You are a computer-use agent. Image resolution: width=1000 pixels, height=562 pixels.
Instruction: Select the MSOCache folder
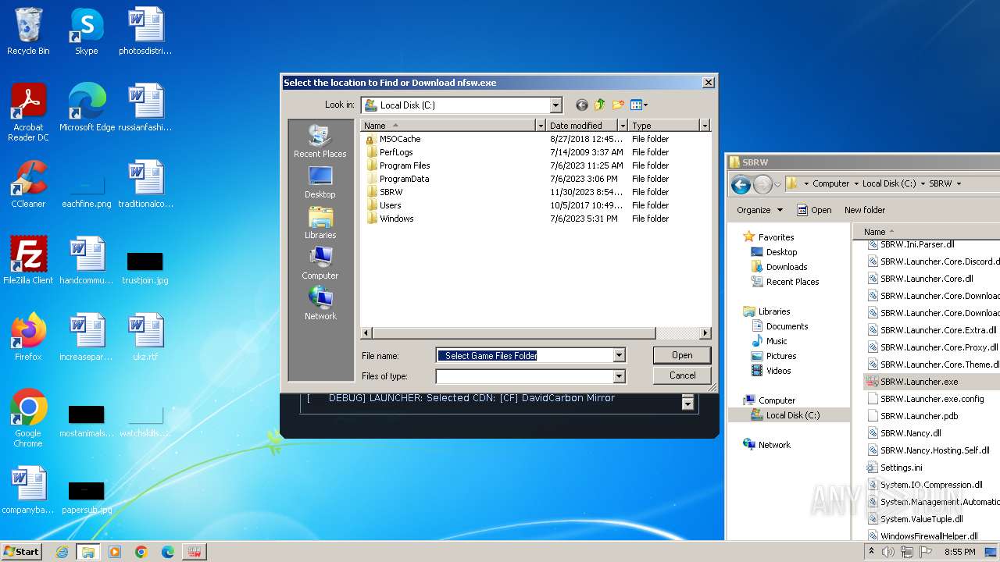(x=400, y=139)
